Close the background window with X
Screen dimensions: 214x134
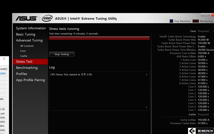point(4,59)
